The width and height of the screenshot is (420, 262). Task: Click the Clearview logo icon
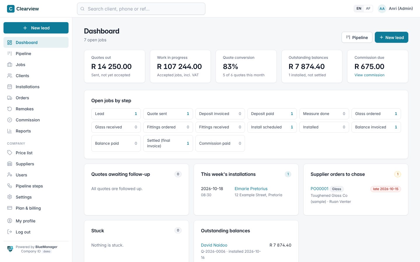click(x=10, y=9)
